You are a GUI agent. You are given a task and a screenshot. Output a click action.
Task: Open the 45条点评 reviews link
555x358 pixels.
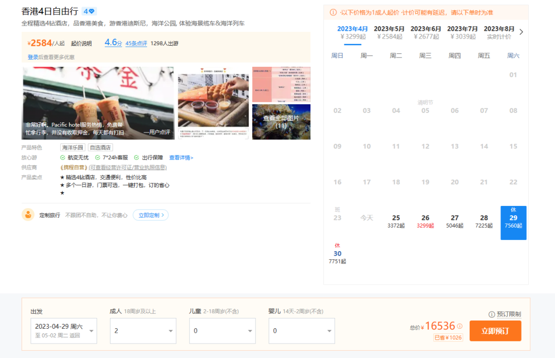(x=136, y=44)
